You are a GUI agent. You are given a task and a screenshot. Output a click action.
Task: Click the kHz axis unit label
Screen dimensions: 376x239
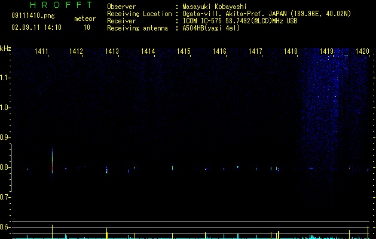[5, 48]
